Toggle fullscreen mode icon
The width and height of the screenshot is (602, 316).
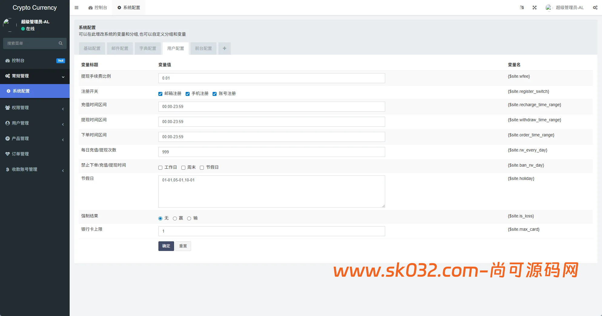point(534,8)
